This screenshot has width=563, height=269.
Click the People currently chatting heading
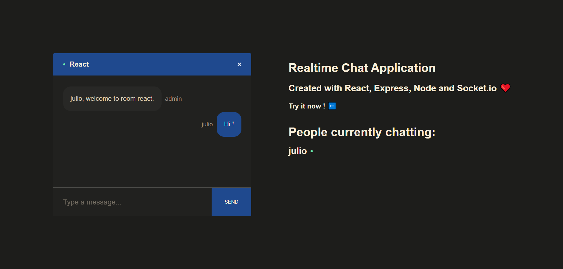(362, 132)
